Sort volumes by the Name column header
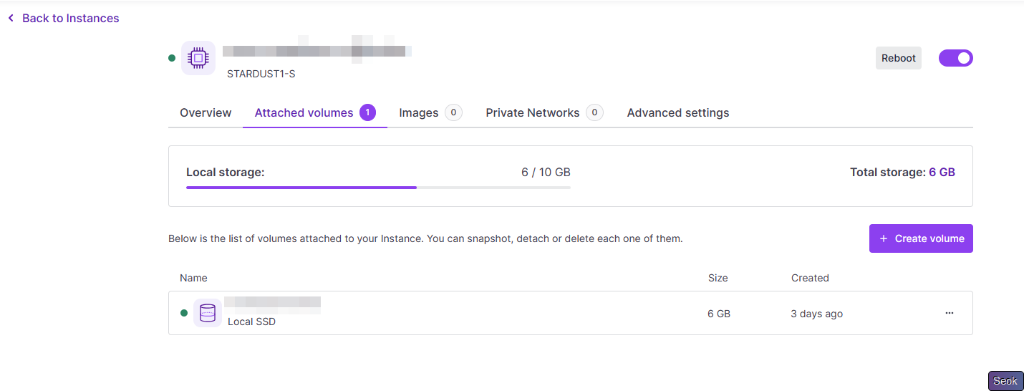This screenshot has width=1024, height=391. pyautogui.click(x=193, y=278)
